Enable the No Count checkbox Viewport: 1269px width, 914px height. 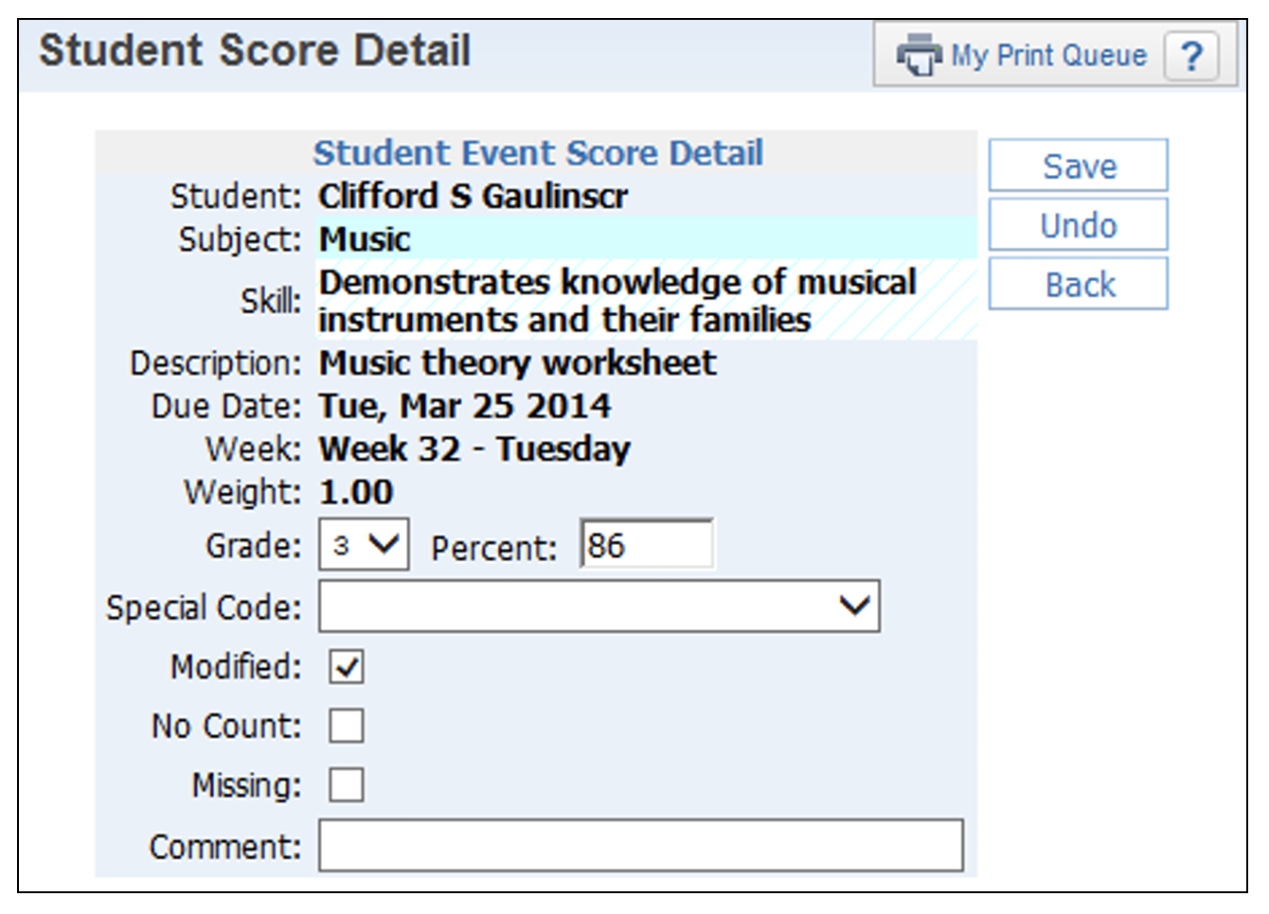click(x=347, y=727)
